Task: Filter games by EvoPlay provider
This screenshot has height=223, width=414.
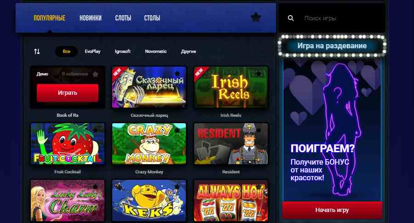Action: pyautogui.click(x=92, y=51)
